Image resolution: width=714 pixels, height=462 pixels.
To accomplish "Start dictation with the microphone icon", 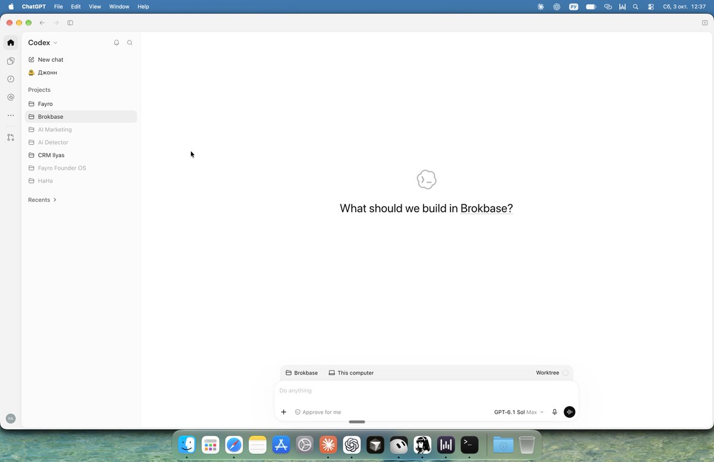I will tap(555, 412).
